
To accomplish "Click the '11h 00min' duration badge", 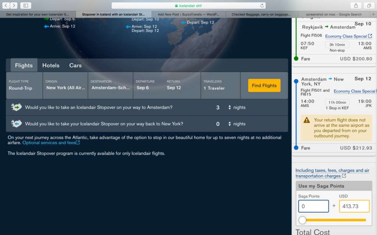I will point(337,102).
